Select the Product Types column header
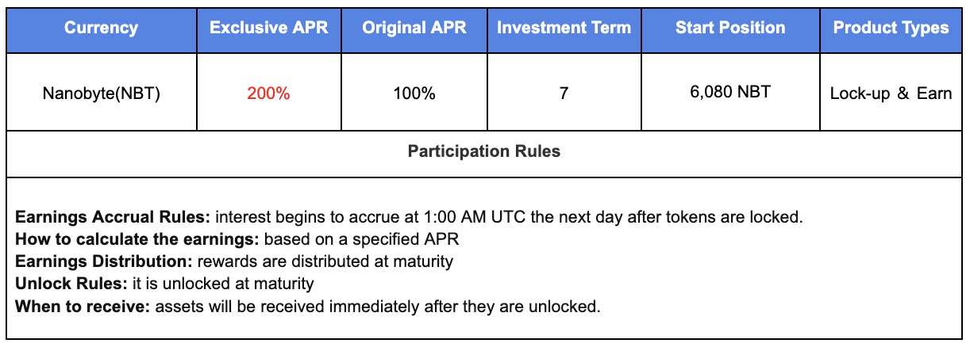Image resolution: width=970 pixels, height=347 pixels. coord(891,28)
